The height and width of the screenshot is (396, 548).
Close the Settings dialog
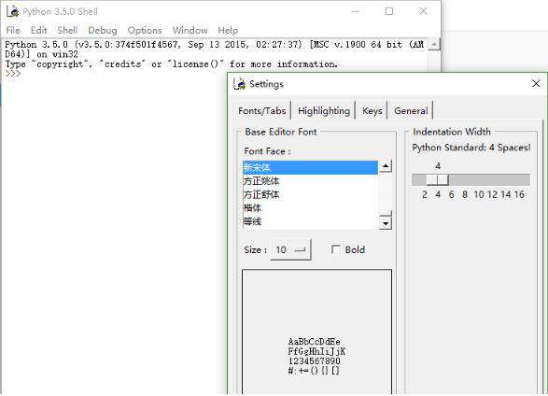point(536,83)
